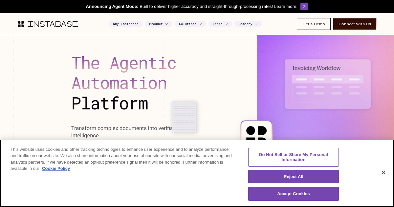Click the Announcing Agent Mode text
This screenshot has height=207, width=394.
(x=112, y=6)
